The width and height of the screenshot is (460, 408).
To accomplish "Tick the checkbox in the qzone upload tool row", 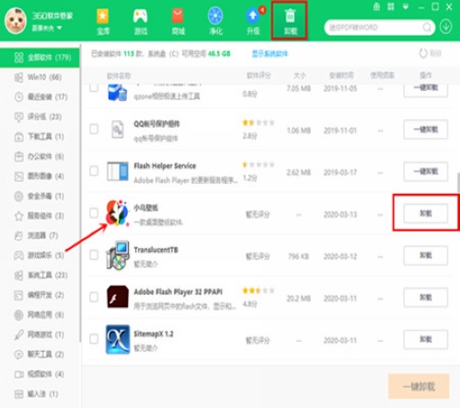I will point(94,88).
